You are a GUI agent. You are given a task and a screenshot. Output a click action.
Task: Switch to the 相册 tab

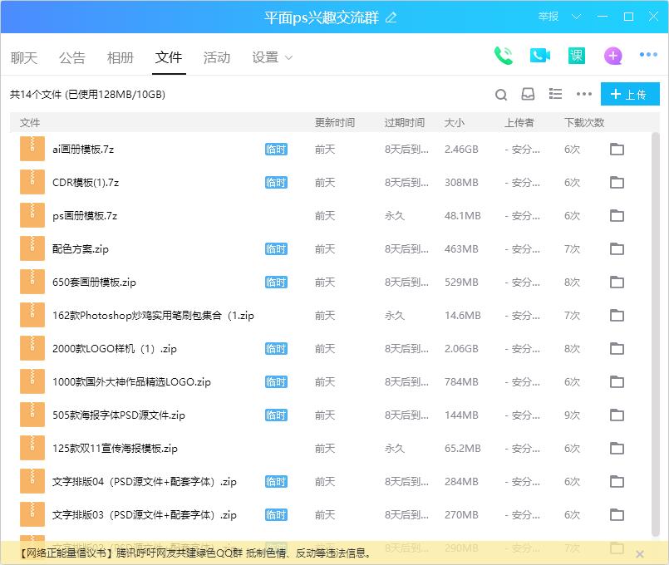pyautogui.click(x=120, y=57)
